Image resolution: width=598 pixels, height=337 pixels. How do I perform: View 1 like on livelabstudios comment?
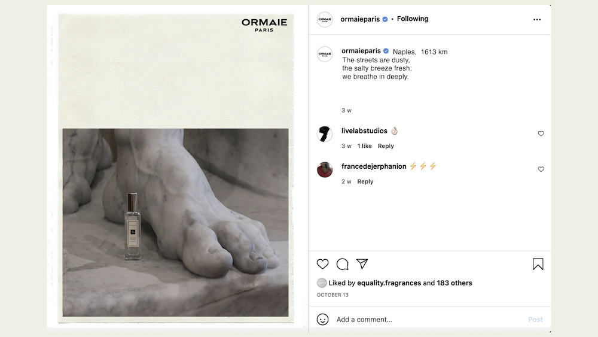(364, 146)
